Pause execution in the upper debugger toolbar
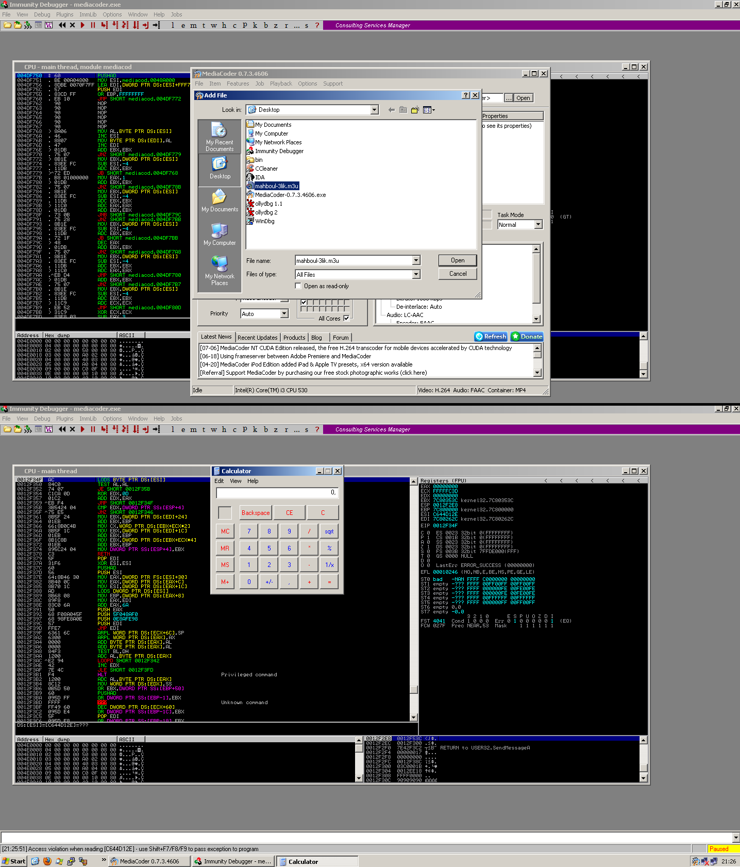 tap(93, 25)
